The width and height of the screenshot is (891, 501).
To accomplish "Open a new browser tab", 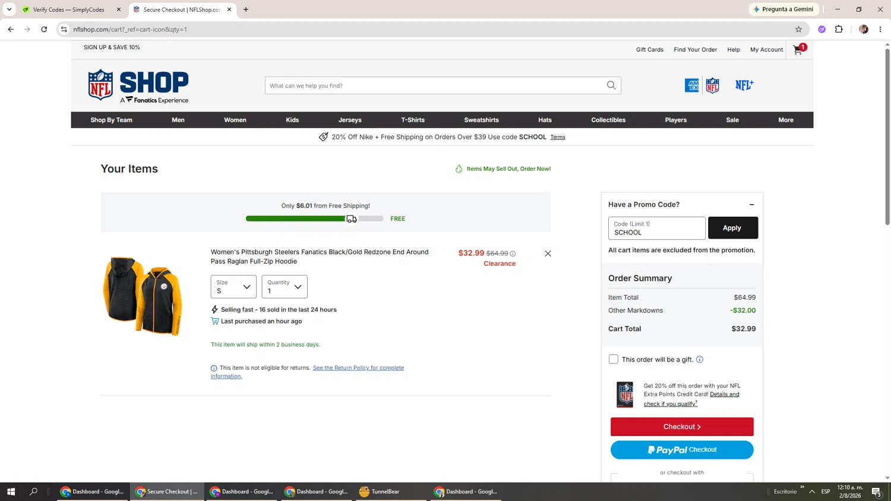I will tap(246, 9).
